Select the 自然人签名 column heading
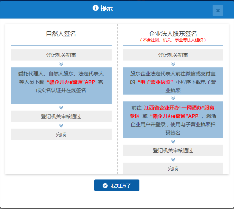Image resolution: width=234 pixels, height=209 pixels. 61,34
